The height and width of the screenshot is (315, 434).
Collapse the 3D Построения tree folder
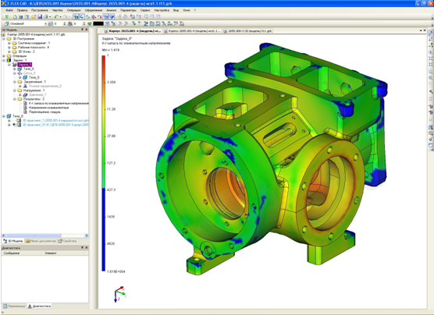click(x=4, y=39)
